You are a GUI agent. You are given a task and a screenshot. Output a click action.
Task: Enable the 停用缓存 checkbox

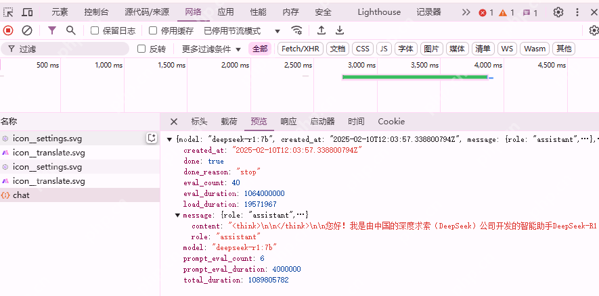tap(153, 30)
